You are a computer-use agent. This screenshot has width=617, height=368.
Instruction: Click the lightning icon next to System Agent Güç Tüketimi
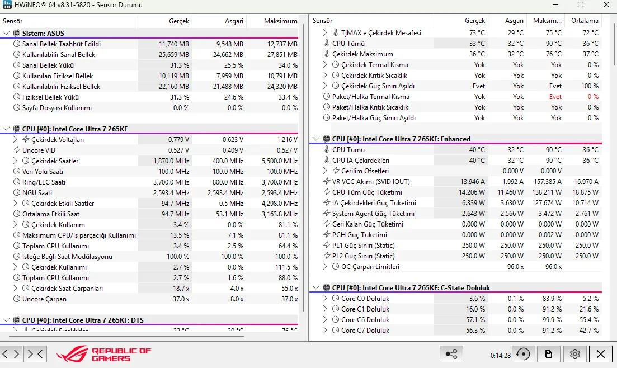pos(326,213)
